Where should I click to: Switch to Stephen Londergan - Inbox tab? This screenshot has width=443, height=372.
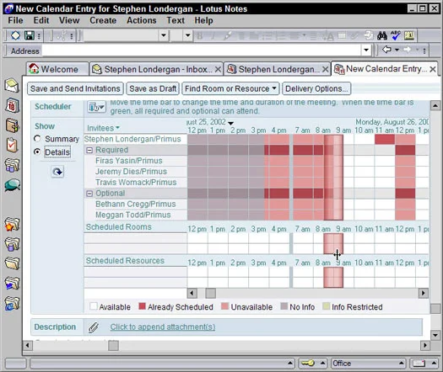(156, 69)
